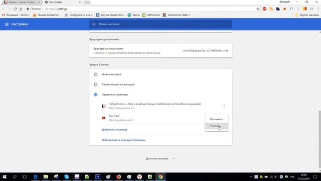Reload the page with the refresh icon

coord(15,9)
